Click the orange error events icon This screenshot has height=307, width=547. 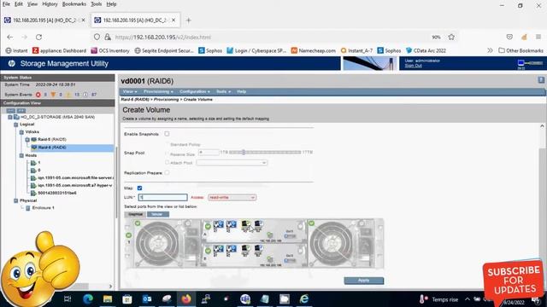(x=53, y=95)
